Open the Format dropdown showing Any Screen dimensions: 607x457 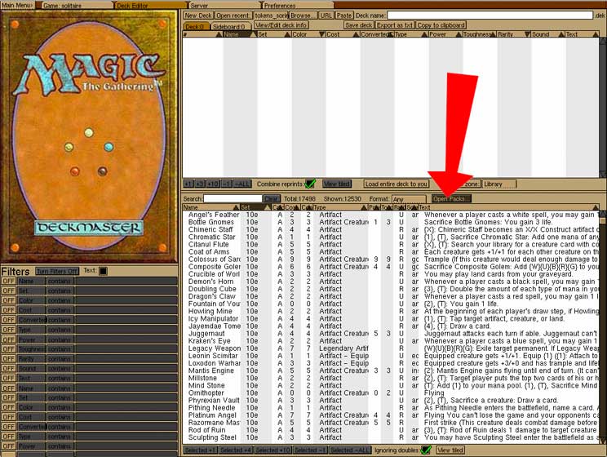pyautogui.click(x=409, y=199)
